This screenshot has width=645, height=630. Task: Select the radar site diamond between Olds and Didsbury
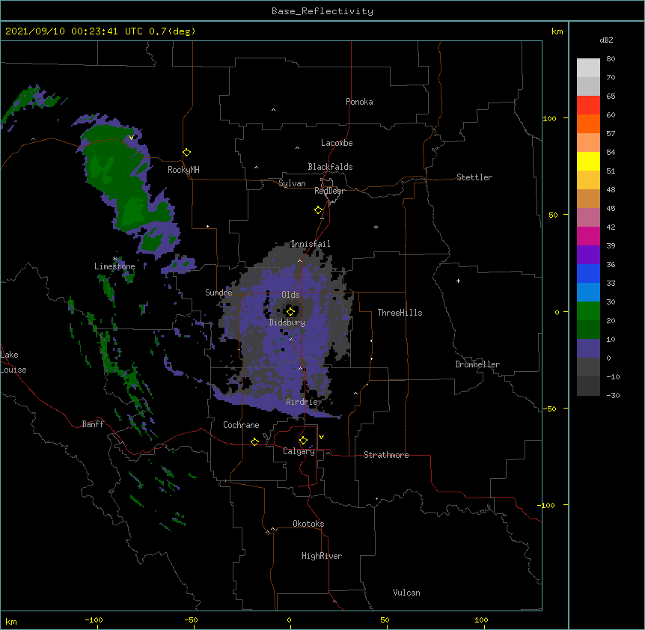click(290, 311)
